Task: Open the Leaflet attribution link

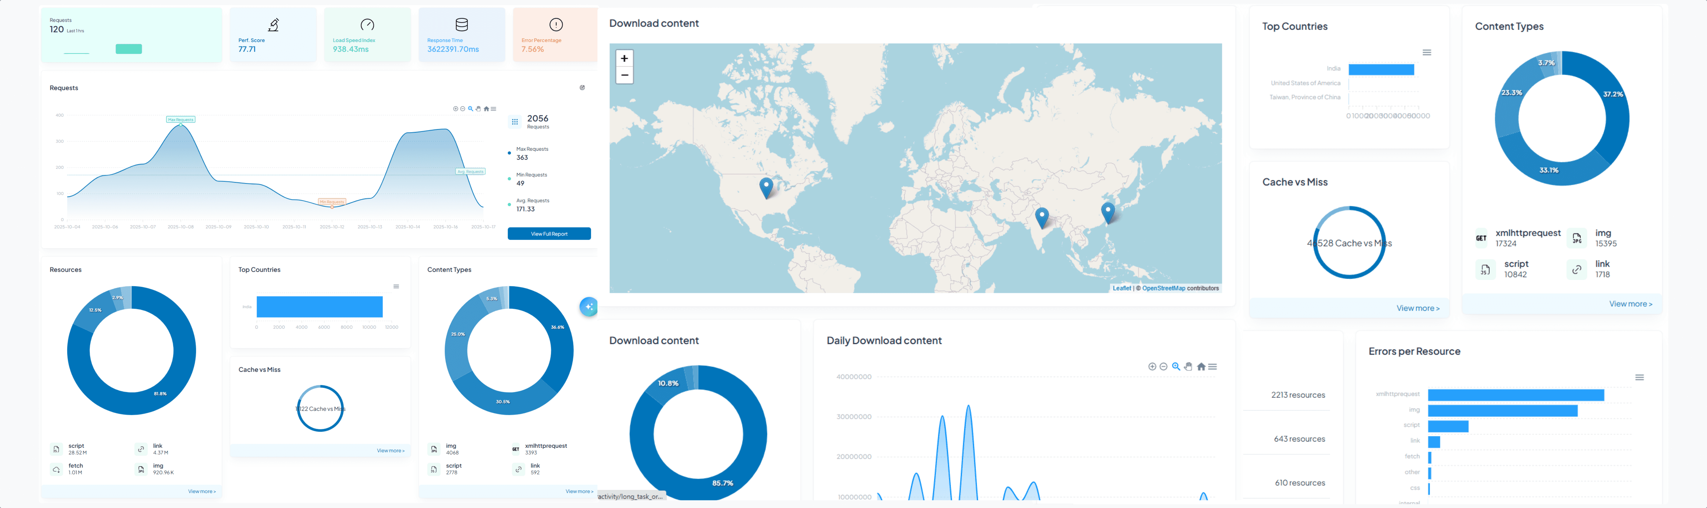Action: tap(1121, 289)
